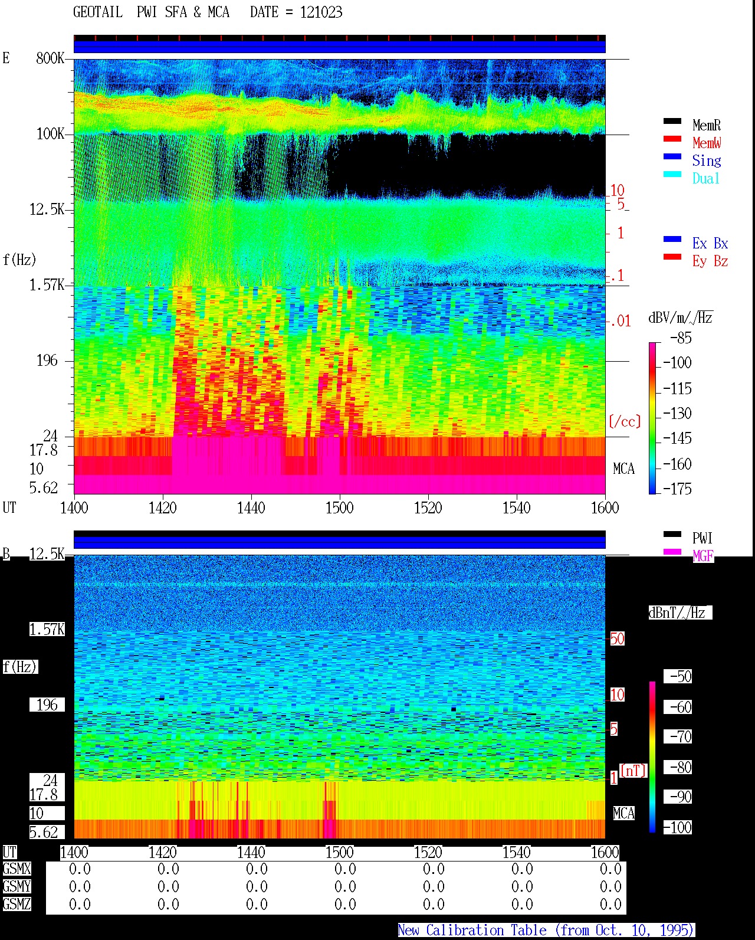The image size is (755, 940).
Task: Click the dBV/m/√Hz unit label
Action: coord(681,317)
